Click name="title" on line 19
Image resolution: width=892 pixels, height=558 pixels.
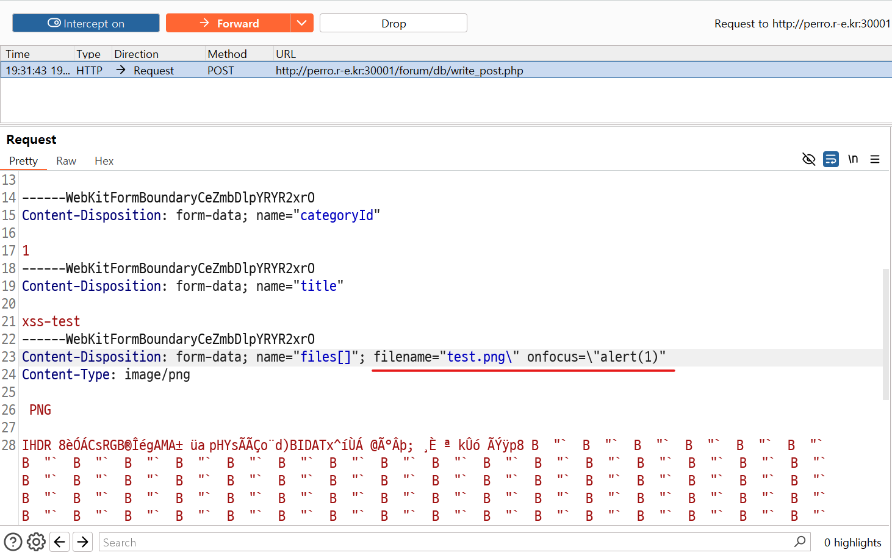(x=300, y=286)
